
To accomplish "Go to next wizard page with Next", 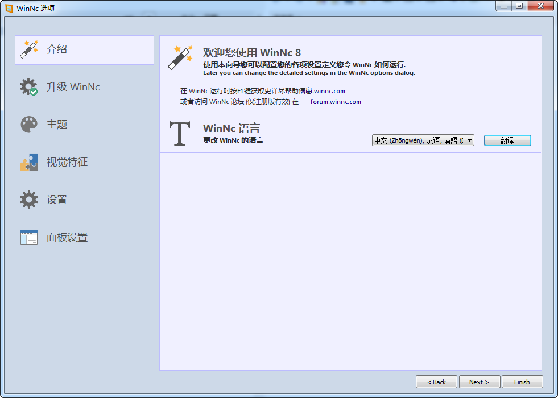I will (x=480, y=382).
